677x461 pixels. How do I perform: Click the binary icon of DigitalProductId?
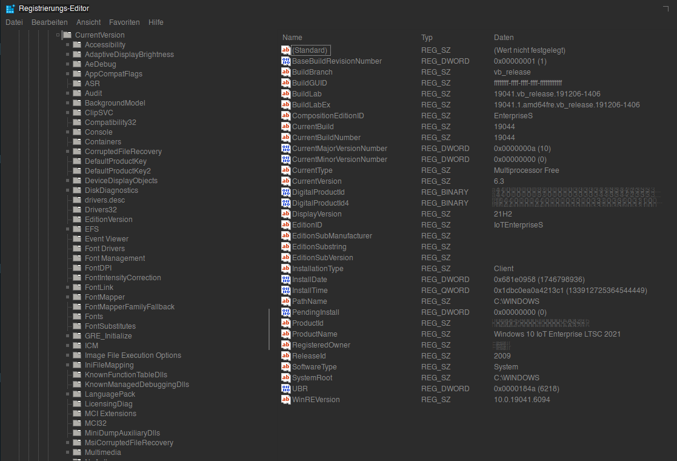(x=286, y=192)
